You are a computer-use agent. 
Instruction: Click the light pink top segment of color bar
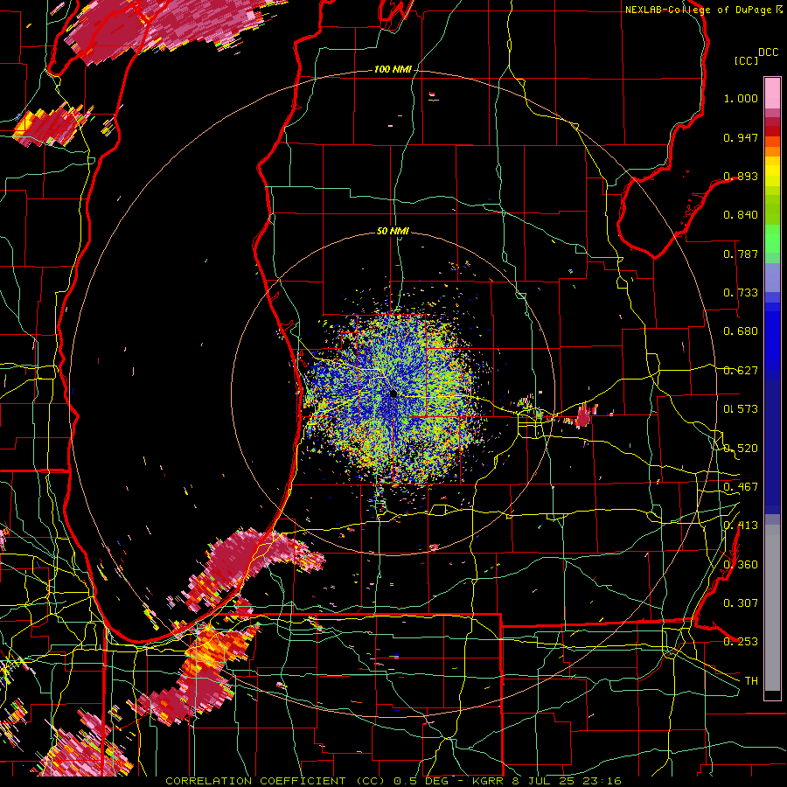(772, 94)
